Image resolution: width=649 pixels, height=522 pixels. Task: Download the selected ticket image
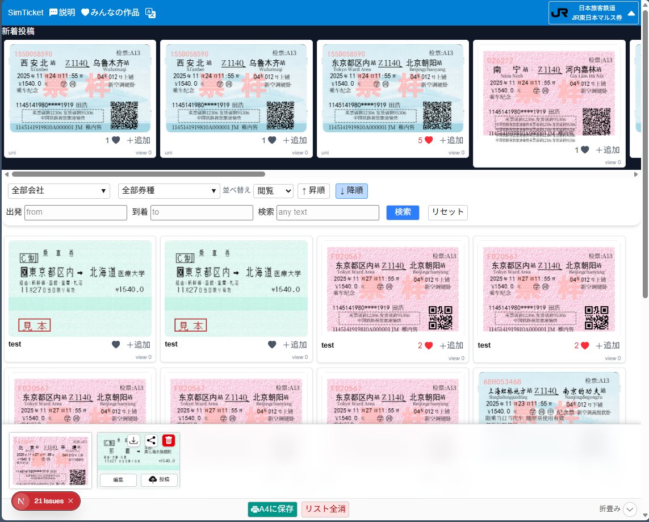coord(134,441)
